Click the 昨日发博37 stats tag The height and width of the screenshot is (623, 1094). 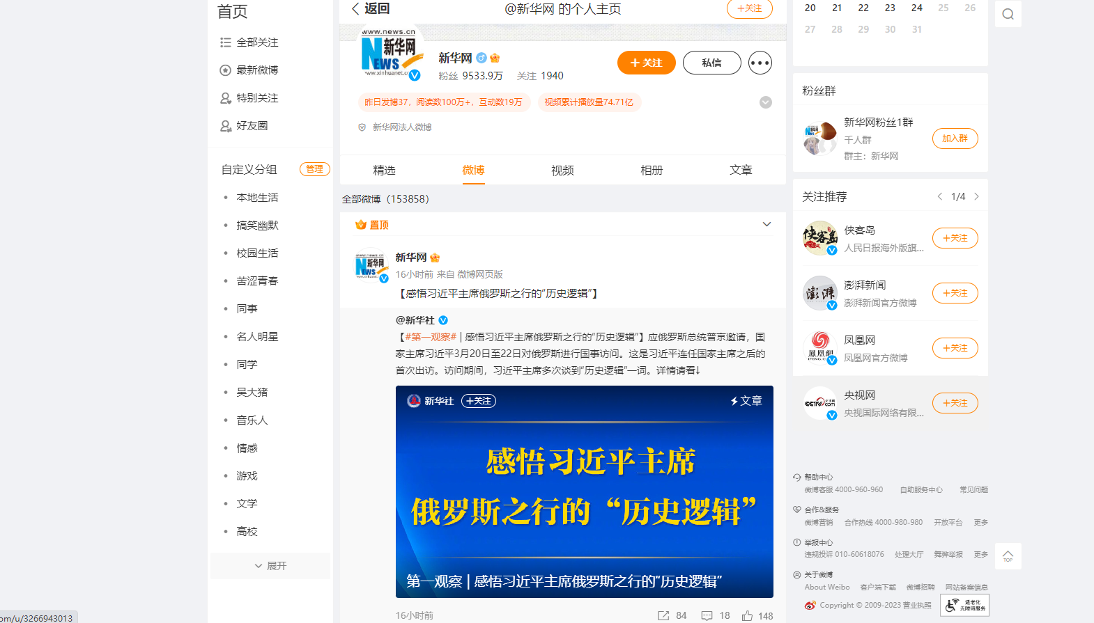(444, 102)
